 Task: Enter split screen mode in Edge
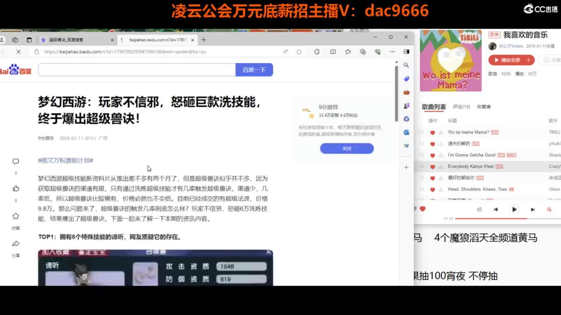click(x=333, y=52)
